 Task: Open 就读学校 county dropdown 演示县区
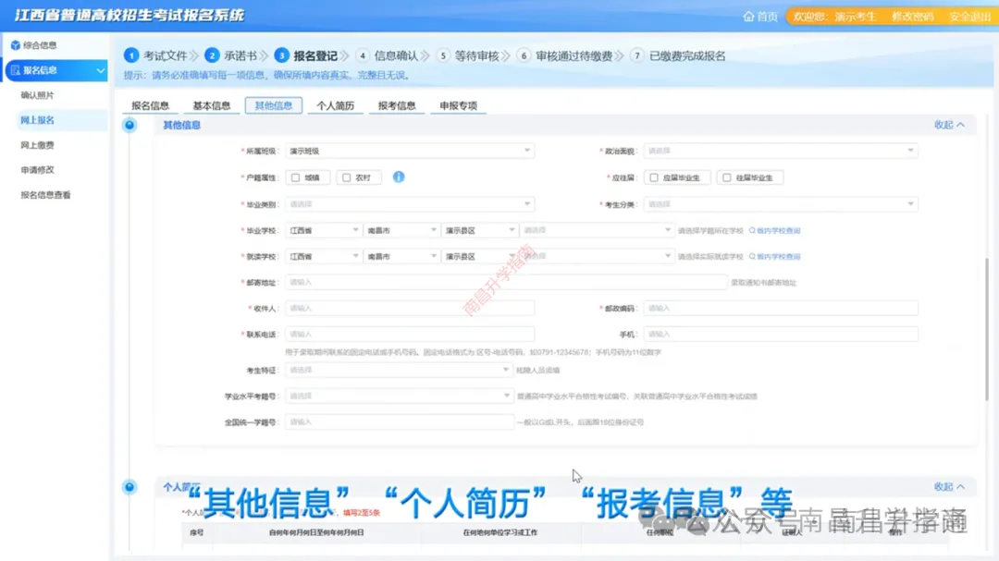[x=479, y=257]
